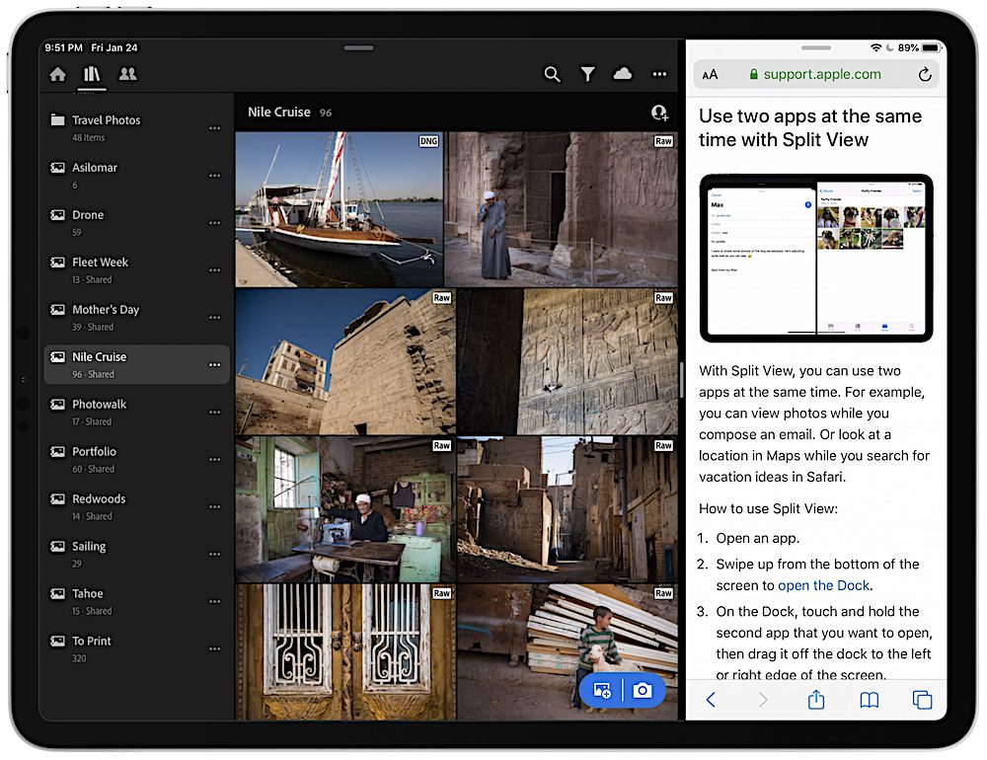The height and width of the screenshot is (760, 987).
Task: Open the sailboat DNG photo
Action: (340, 209)
